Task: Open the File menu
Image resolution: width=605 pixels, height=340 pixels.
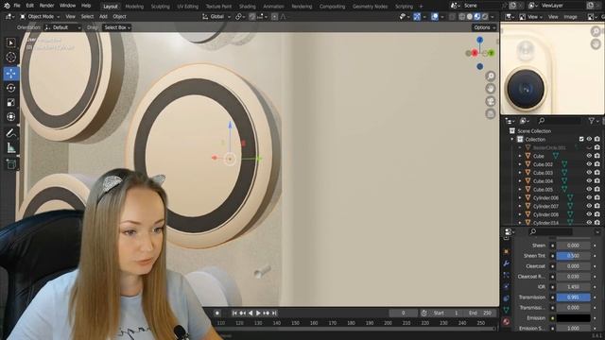Action: (17, 6)
